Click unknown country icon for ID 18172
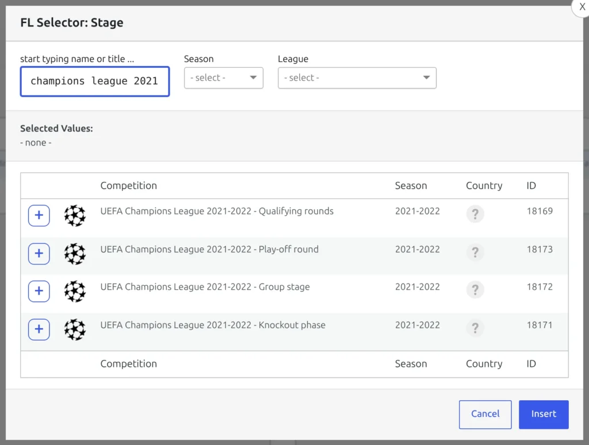 pos(475,290)
